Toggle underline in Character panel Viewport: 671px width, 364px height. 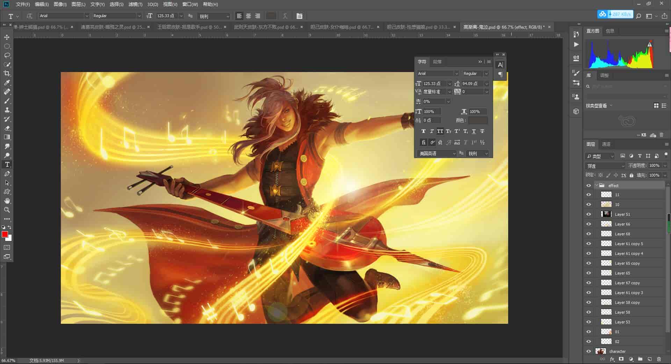click(x=474, y=131)
